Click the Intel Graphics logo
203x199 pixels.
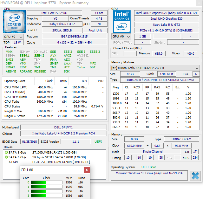(x=122, y=22)
